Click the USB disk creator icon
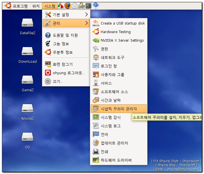Viewport: 204px width, 174px height. 96,23
